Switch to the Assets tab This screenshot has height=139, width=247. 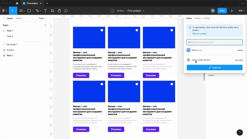[19, 18]
